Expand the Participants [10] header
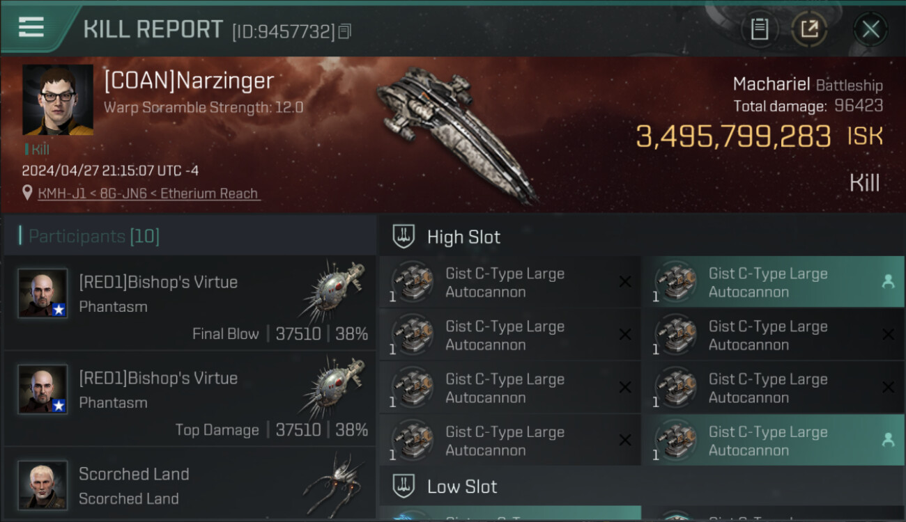This screenshot has height=522, width=906. point(94,237)
